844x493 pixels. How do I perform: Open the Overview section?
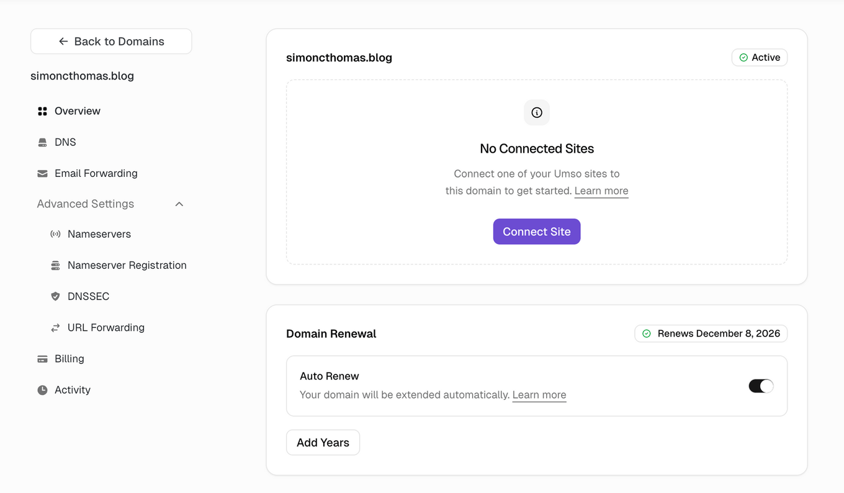coord(77,111)
